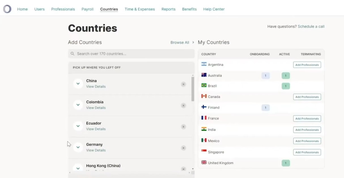Add Professionals to Mexico
The image size is (344, 178).
[x=307, y=141]
